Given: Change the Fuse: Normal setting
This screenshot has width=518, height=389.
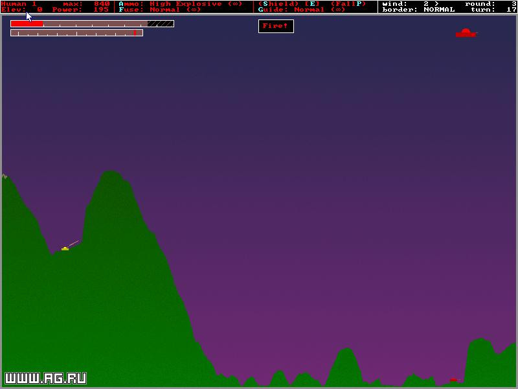Looking at the screenshot, I should click(x=160, y=10).
